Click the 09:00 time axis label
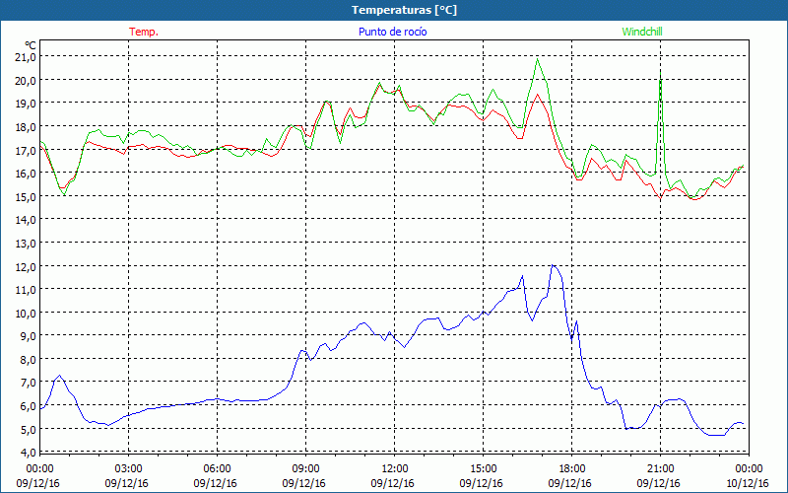This screenshot has width=788, height=493. [305, 469]
